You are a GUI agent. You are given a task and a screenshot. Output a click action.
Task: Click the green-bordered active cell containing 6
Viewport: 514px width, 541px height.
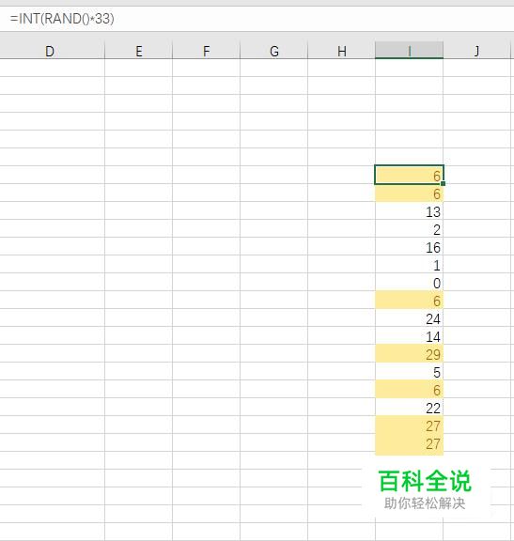[x=409, y=175]
